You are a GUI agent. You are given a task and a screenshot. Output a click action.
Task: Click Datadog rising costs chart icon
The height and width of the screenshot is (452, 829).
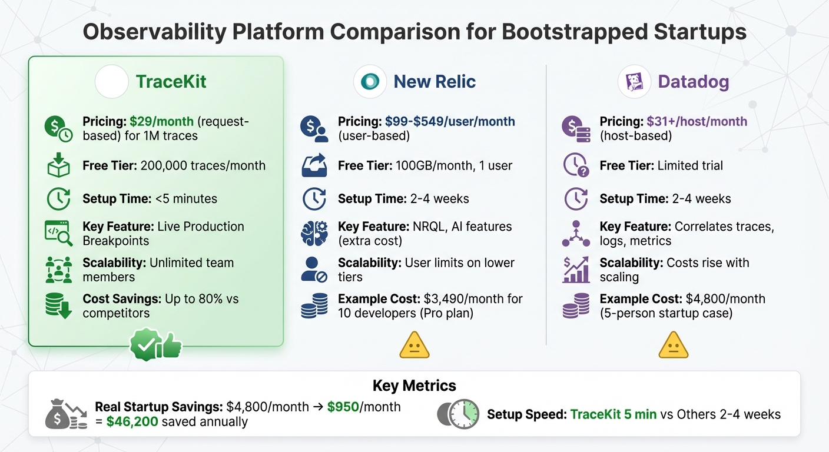576,270
